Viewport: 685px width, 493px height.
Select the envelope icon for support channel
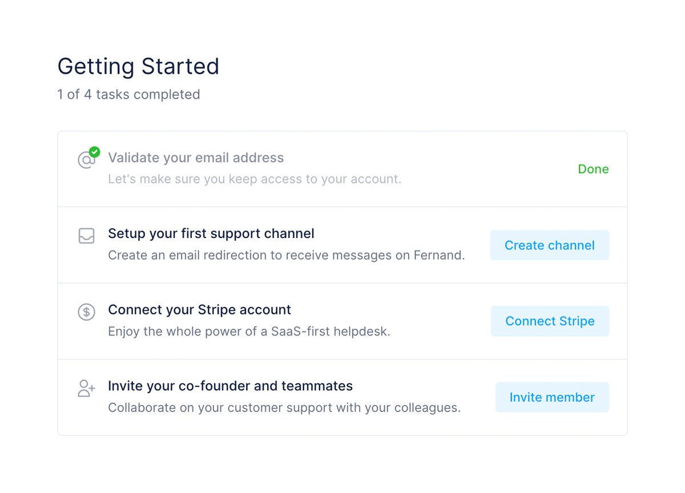[86, 236]
